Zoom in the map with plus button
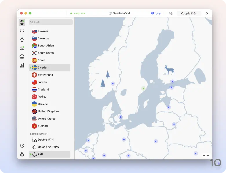The height and width of the screenshot is (173, 226). pyautogui.click(x=208, y=155)
